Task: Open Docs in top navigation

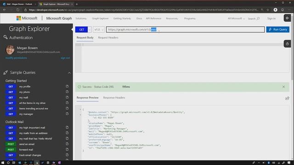Action: pos(139,18)
